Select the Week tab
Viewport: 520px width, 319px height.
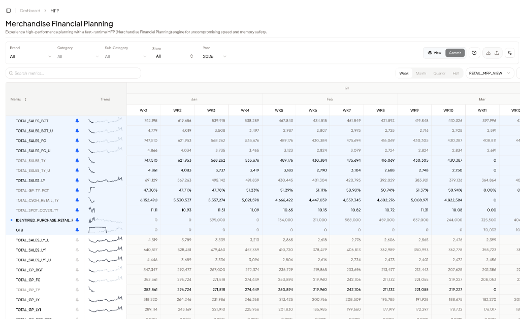[x=404, y=73]
